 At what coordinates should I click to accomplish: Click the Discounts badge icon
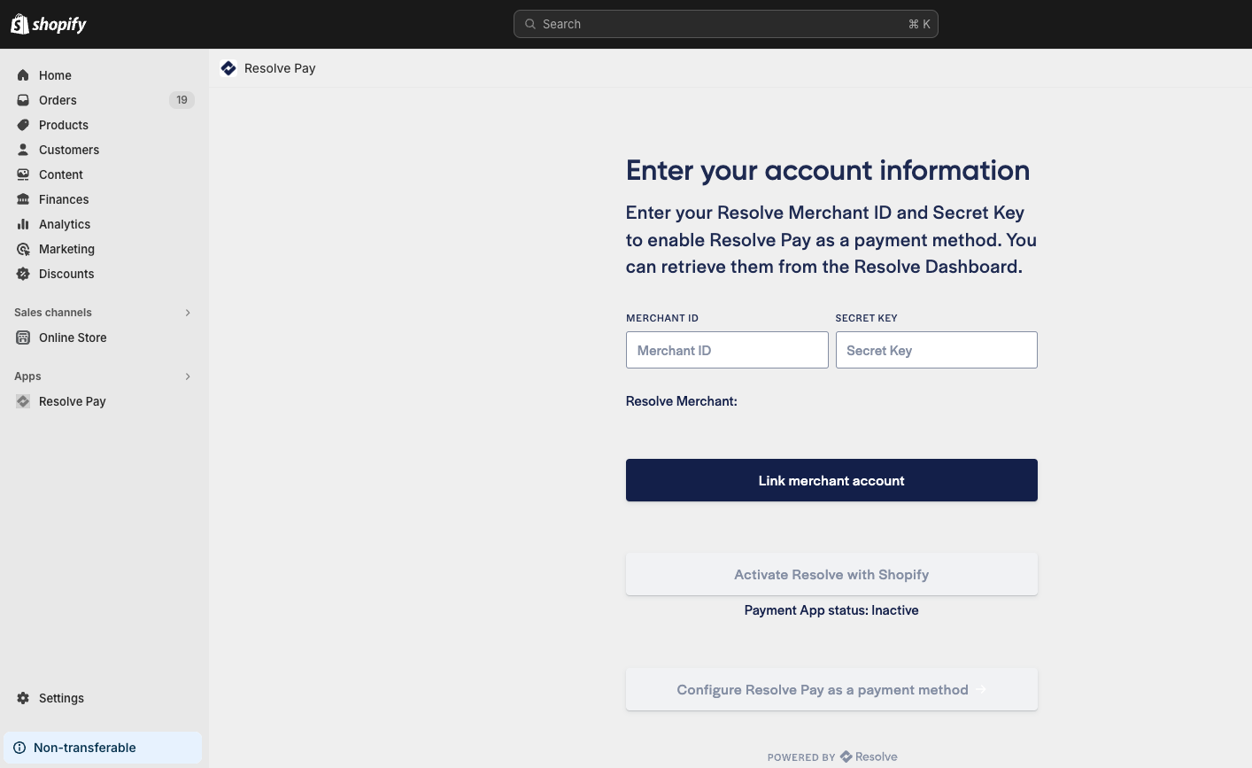[x=23, y=274]
